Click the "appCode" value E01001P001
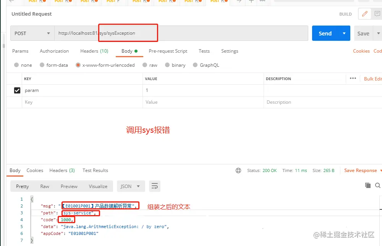 click(x=83, y=233)
